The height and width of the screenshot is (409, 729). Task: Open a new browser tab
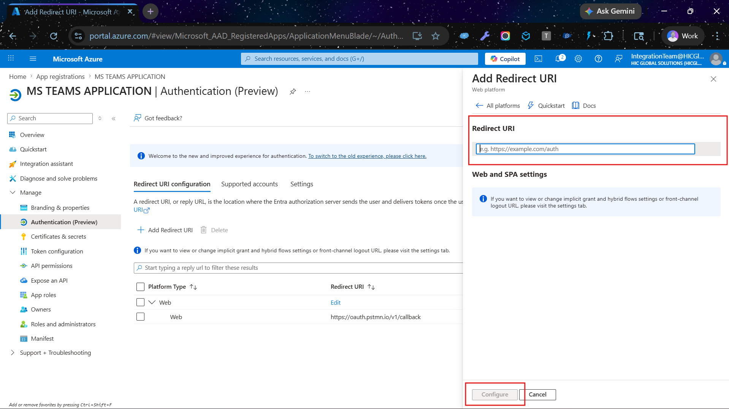point(151,11)
